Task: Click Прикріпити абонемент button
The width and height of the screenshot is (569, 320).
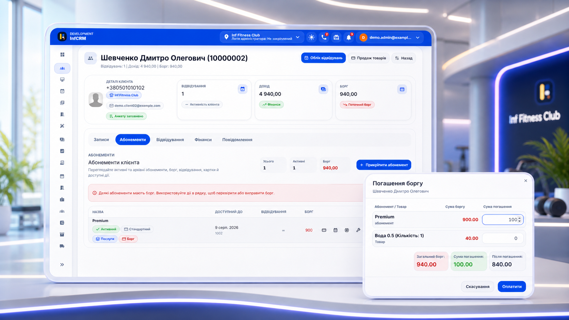Action: pos(384,165)
